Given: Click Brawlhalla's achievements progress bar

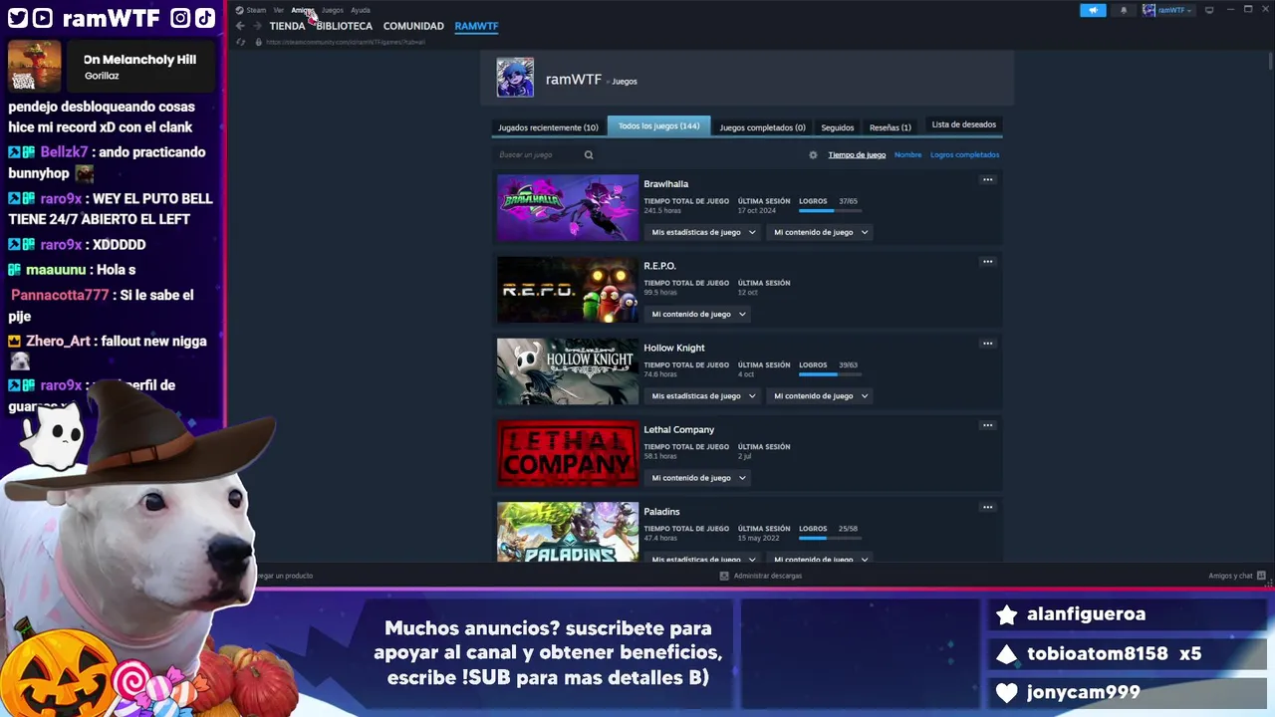Looking at the screenshot, I should coord(829,210).
